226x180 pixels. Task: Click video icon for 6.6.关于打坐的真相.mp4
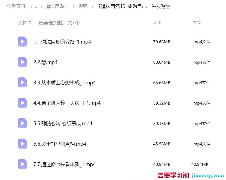[x=22, y=144]
